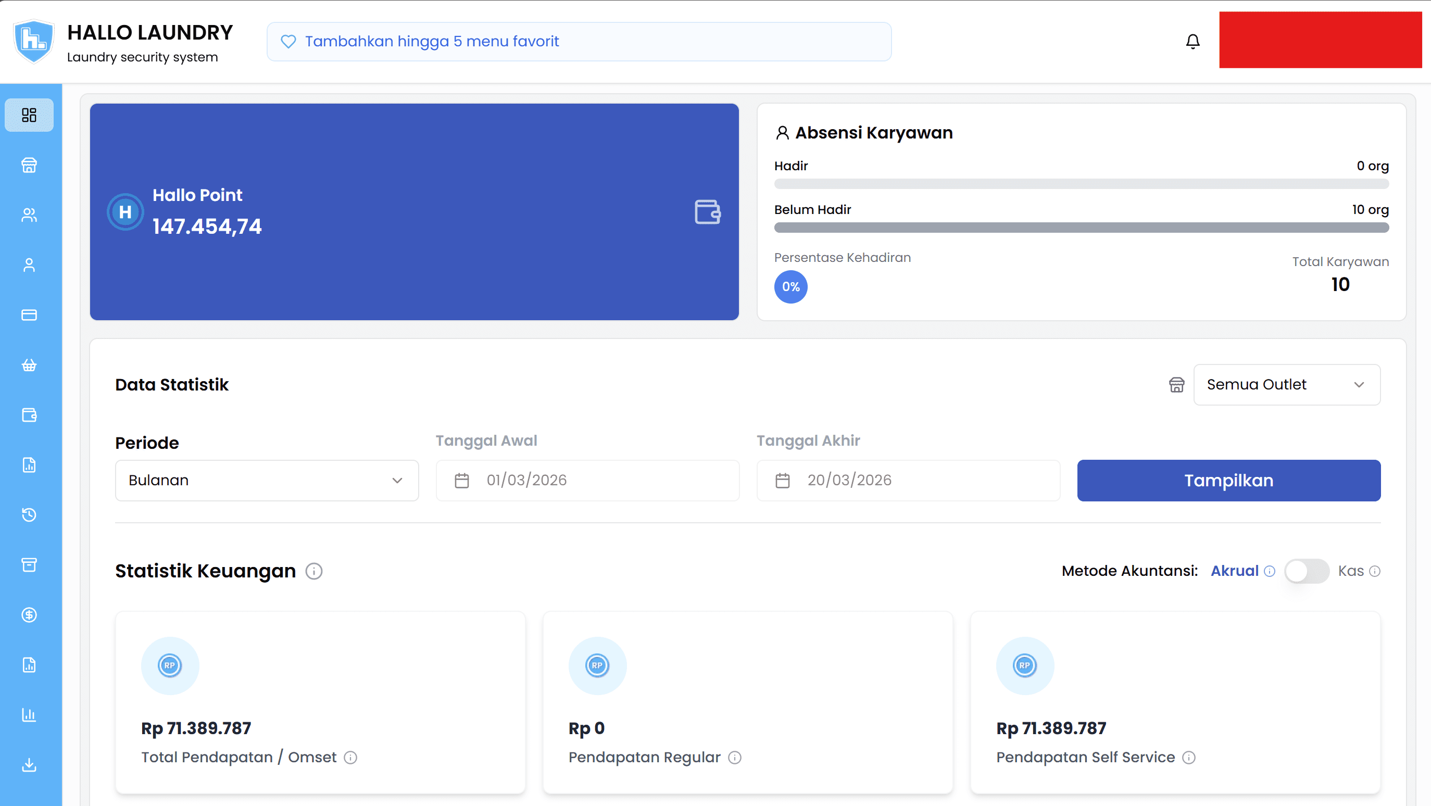Screen dimensions: 1431x806
Task: Open the archive box icon in sidebar
Action: point(29,565)
